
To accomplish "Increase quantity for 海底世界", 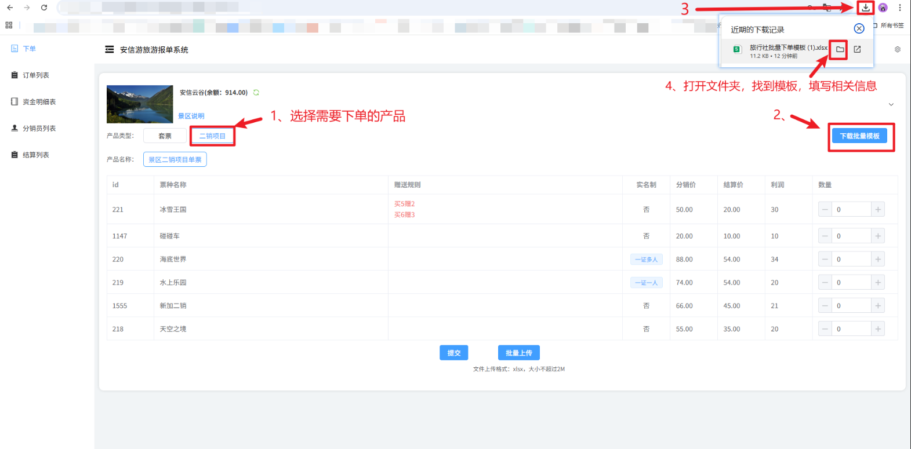I will (x=878, y=259).
